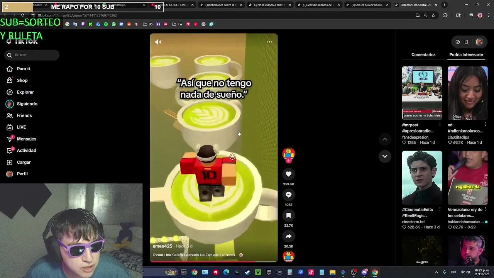Viewport: 494px width, 278px height.
Task: Open fansdeapresion_ author link
Action: point(416,137)
